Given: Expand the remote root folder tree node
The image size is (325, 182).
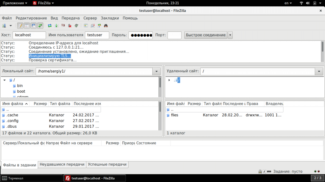Looking at the screenshot, I should coord(169,80).
